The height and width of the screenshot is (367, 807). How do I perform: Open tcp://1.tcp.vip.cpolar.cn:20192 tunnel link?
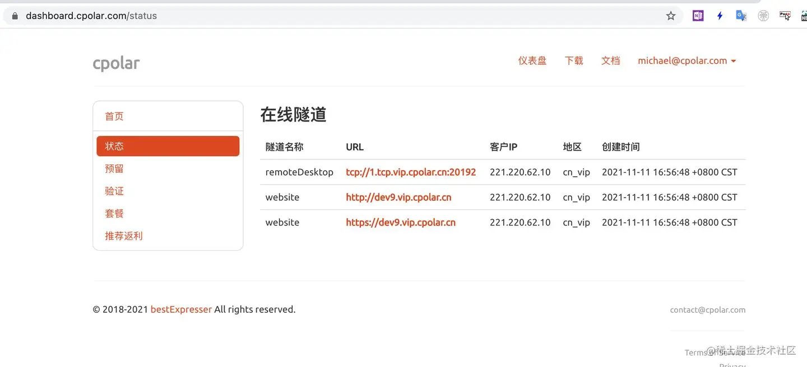pos(411,172)
